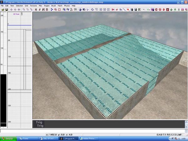The width and height of the screenshot is (188, 141).
Task: Click the red scissors clipper icon
Action: (x=113, y=10)
